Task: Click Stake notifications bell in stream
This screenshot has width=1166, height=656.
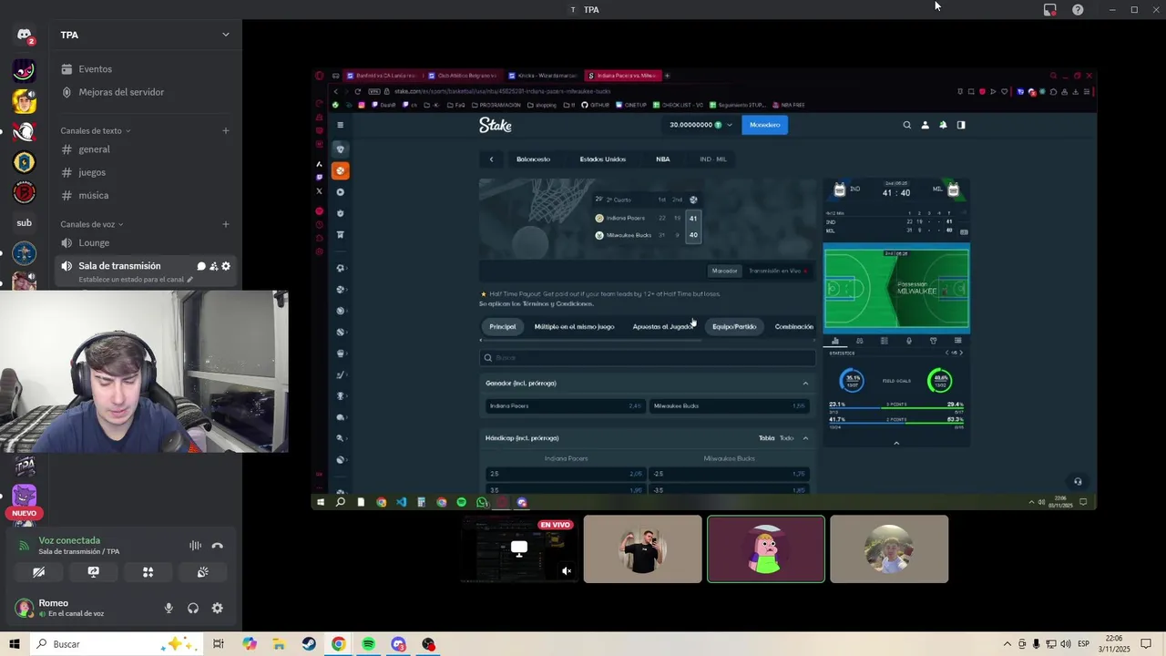Action: coord(943,125)
